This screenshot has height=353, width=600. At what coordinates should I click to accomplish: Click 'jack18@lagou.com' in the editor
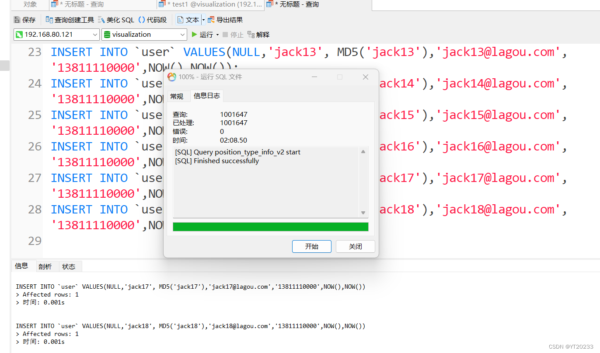(x=499, y=210)
